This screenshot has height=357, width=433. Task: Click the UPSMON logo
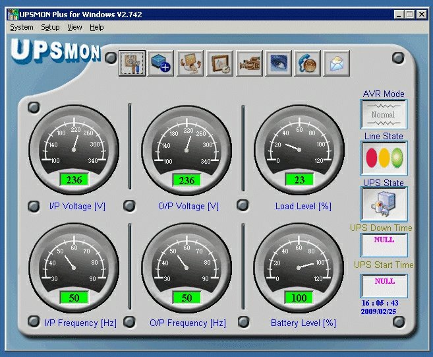pyautogui.click(x=55, y=51)
